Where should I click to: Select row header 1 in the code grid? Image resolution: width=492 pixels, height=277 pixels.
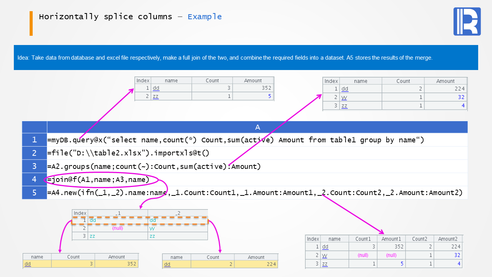(34, 140)
